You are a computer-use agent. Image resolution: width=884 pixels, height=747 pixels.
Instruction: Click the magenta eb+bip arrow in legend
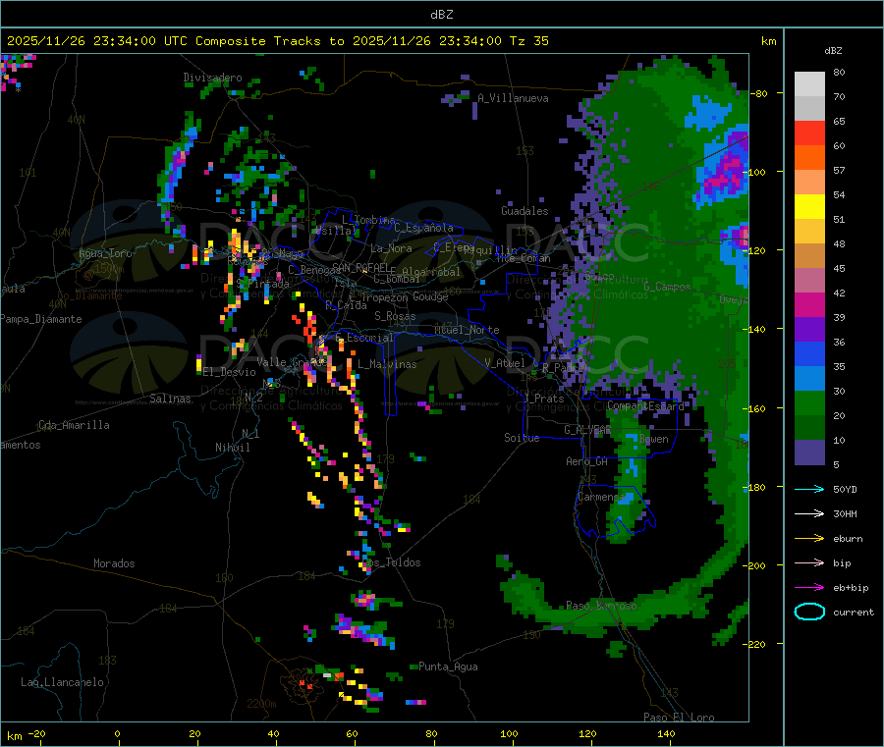tap(809, 588)
